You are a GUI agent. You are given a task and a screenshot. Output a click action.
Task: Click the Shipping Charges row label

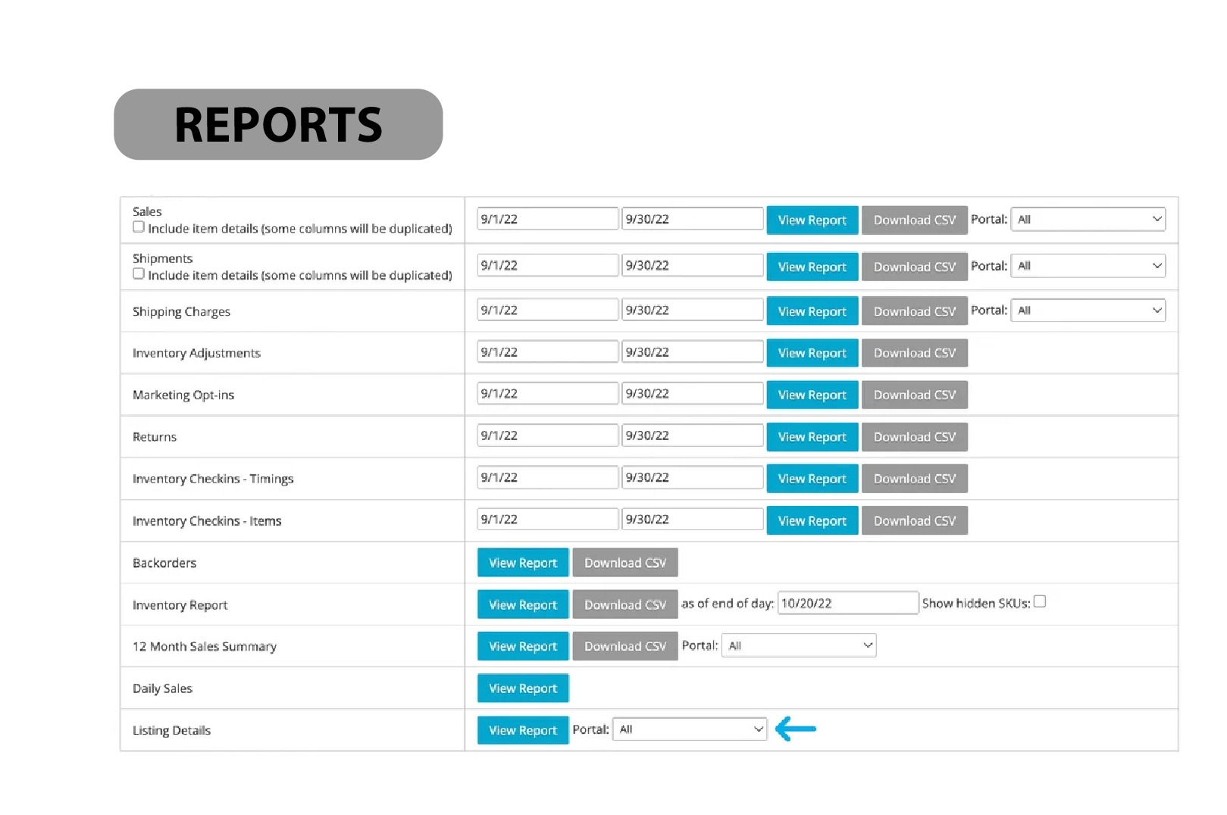point(181,312)
